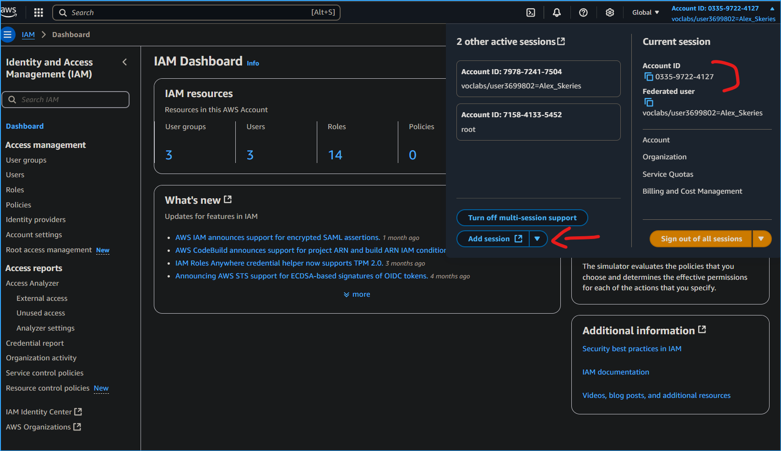Open Security best practices in IAM
Screen dimensions: 781x451
(x=632, y=348)
